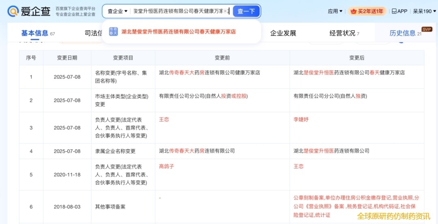
Task: Click person name 李婕妤 in row 3
Action: click(301, 120)
